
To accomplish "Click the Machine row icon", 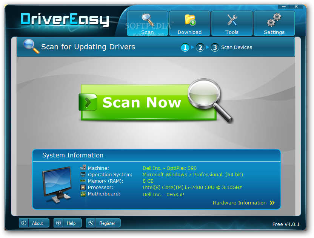I will 83,168.
